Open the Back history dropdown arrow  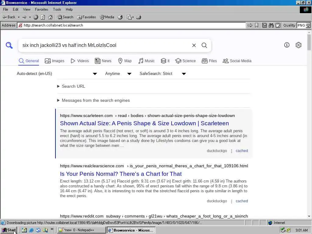pyautogui.click(x=19, y=17)
